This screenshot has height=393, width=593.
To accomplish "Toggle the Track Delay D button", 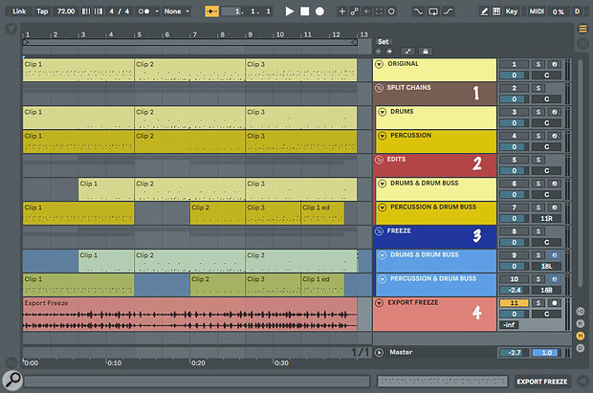I will pos(581,348).
